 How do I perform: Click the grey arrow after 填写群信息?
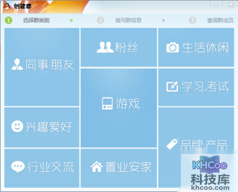163,20
